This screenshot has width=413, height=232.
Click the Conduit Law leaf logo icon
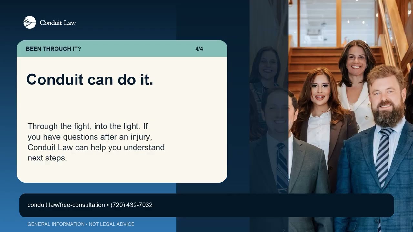coord(30,23)
